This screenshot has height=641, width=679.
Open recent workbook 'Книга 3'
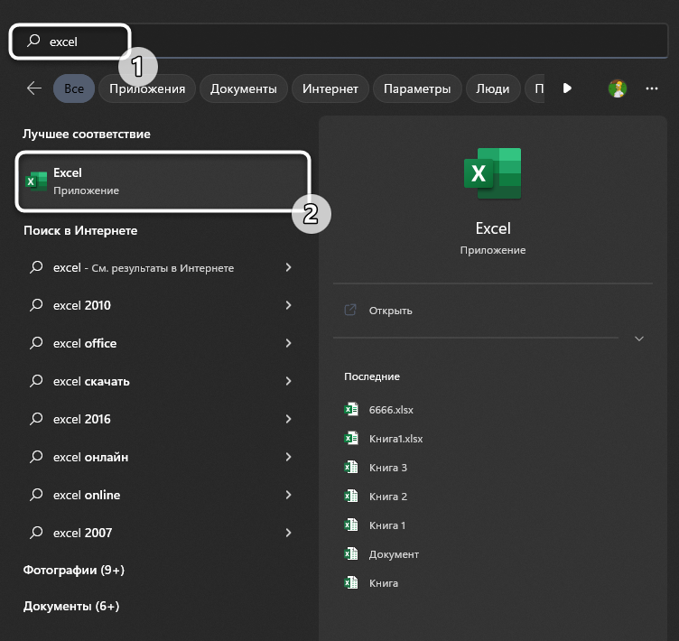pos(388,468)
